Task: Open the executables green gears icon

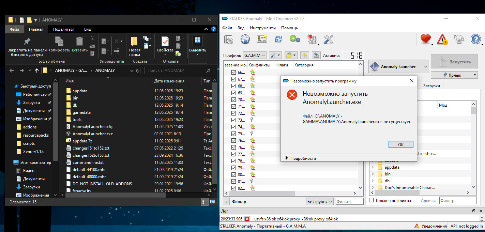Action: click(295, 40)
